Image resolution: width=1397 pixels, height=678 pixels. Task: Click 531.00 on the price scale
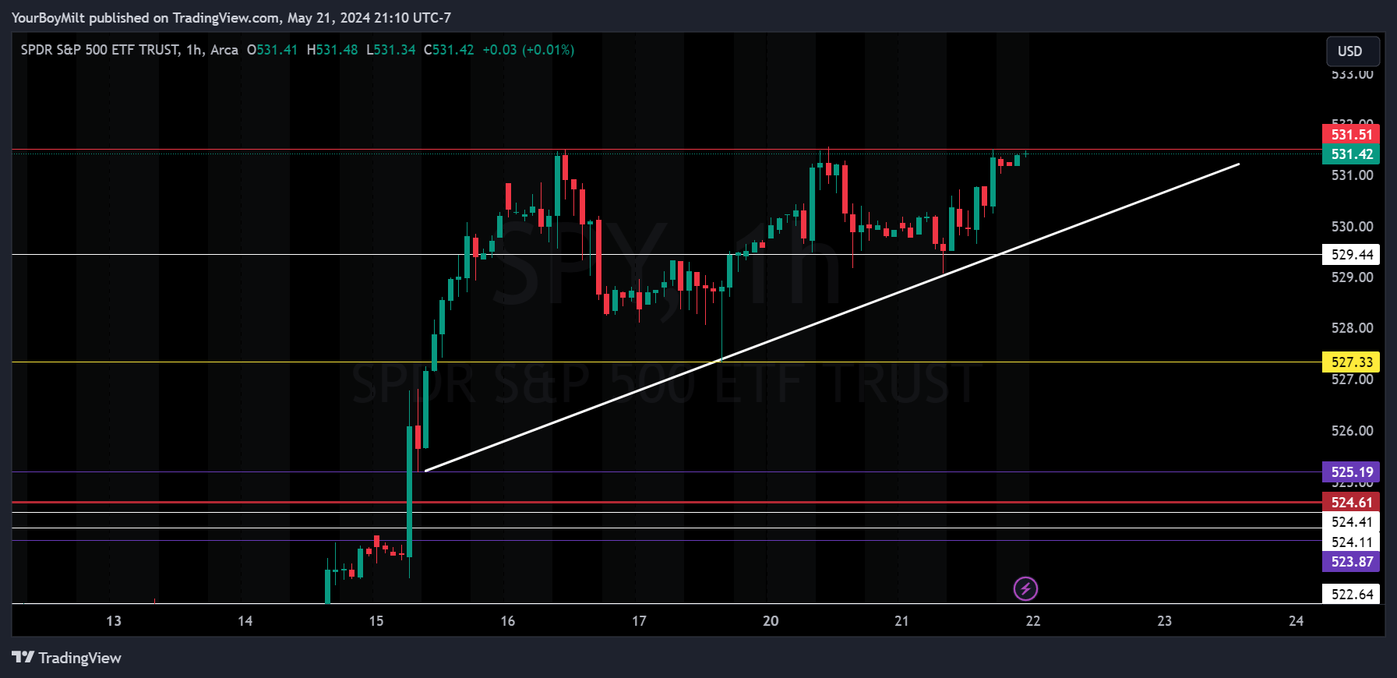click(1352, 175)
